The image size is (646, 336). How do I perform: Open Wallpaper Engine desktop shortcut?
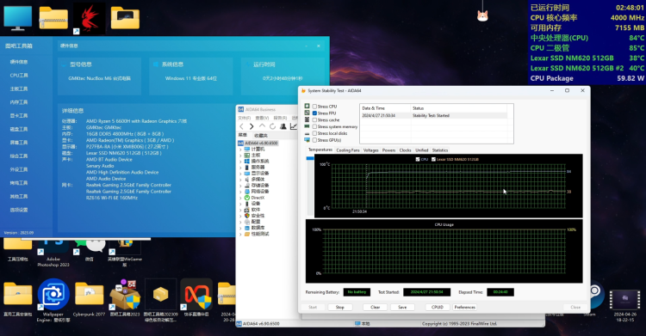53,295
